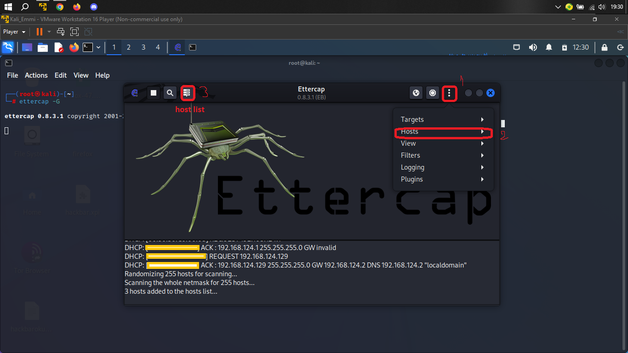This screenshot has height=353, width=628.
Task: Click the Kali panel clock 12:30
Action: (581, 47)
